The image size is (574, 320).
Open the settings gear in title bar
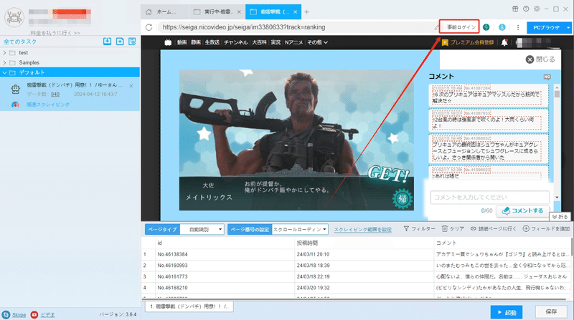pyautogui.click(x=537, y=9)
